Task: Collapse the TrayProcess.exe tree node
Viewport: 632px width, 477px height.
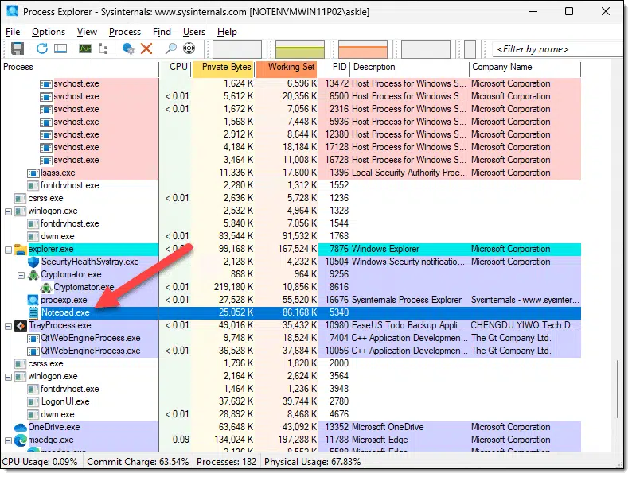Action: pyautogui.click(x=8, y=326)
